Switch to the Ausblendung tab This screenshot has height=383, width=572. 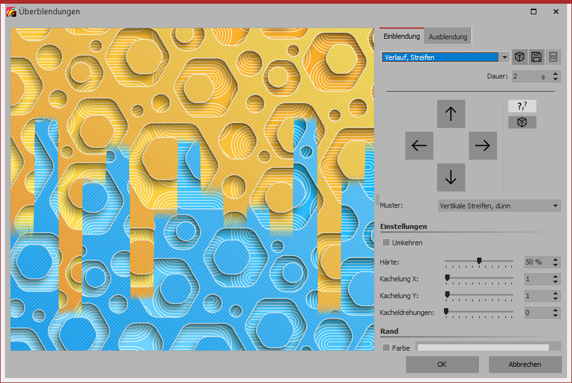click(448, 37)
